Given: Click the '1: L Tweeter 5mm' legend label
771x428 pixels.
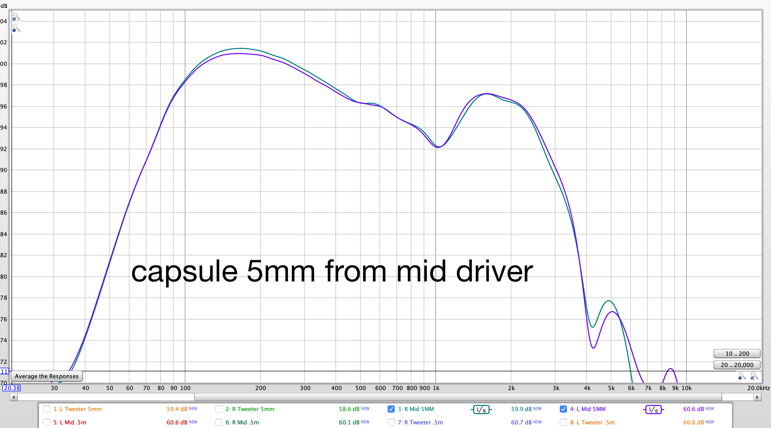Looking at the screenshot, I should click(77, 409).
